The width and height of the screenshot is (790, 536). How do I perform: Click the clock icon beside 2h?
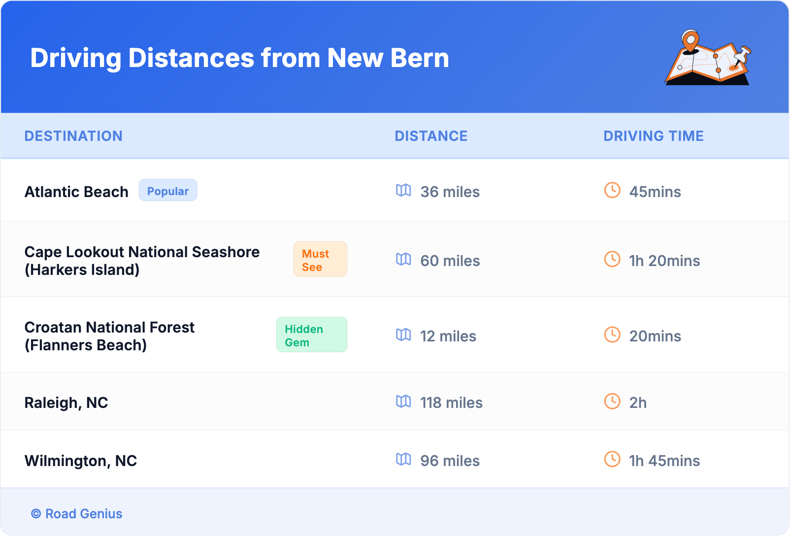(x=612, y=402)
